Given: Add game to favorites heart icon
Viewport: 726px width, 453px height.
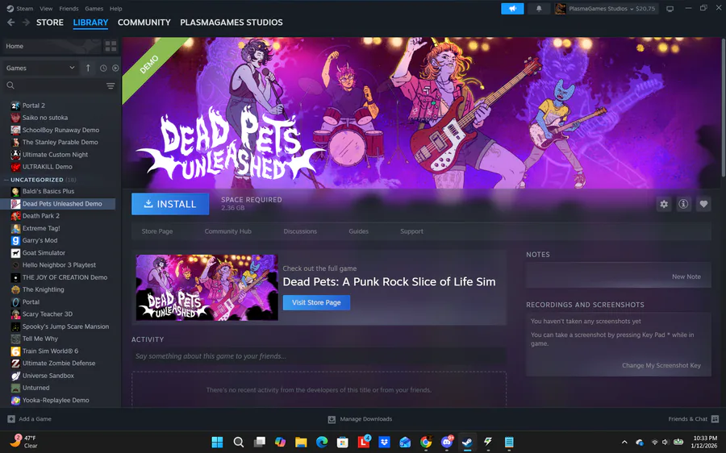Looking at the screenshot, I should pyautogui.click(x=703, y=204).
